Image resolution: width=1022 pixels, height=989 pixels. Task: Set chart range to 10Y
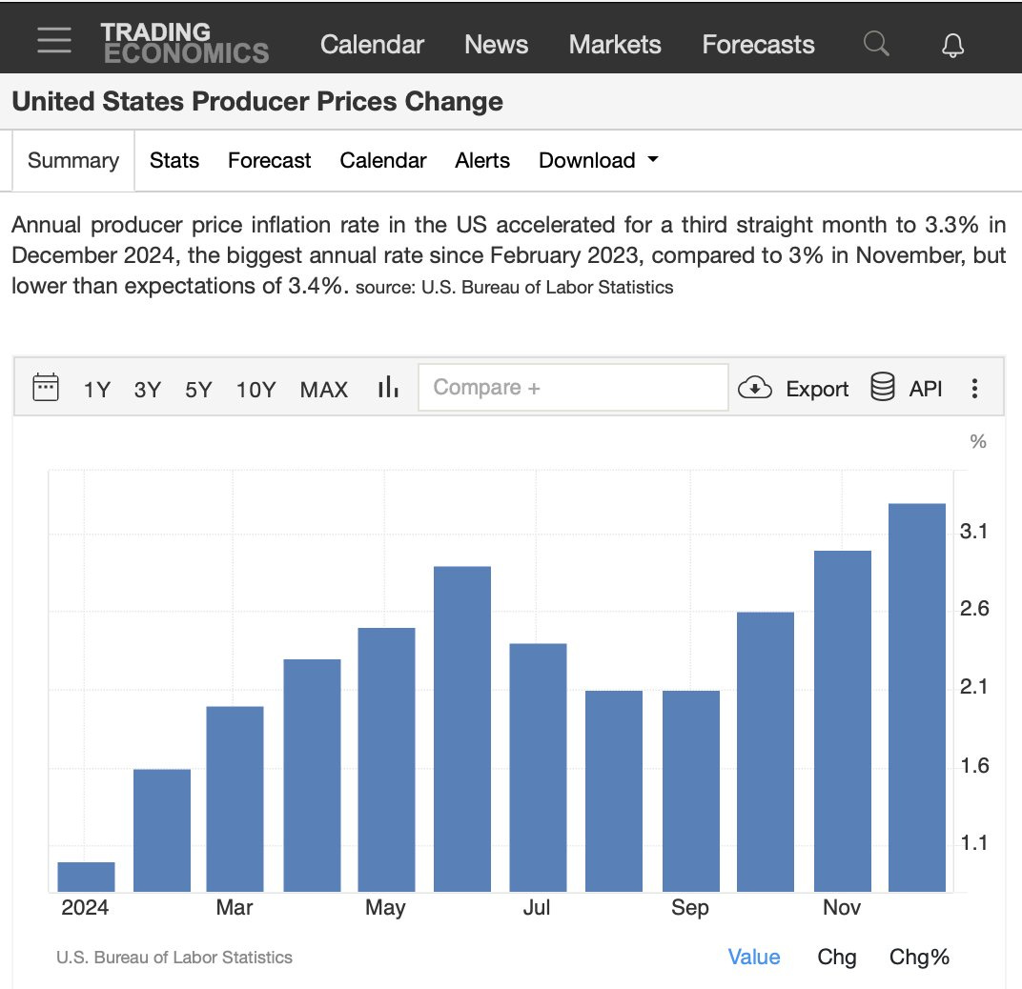255,390
